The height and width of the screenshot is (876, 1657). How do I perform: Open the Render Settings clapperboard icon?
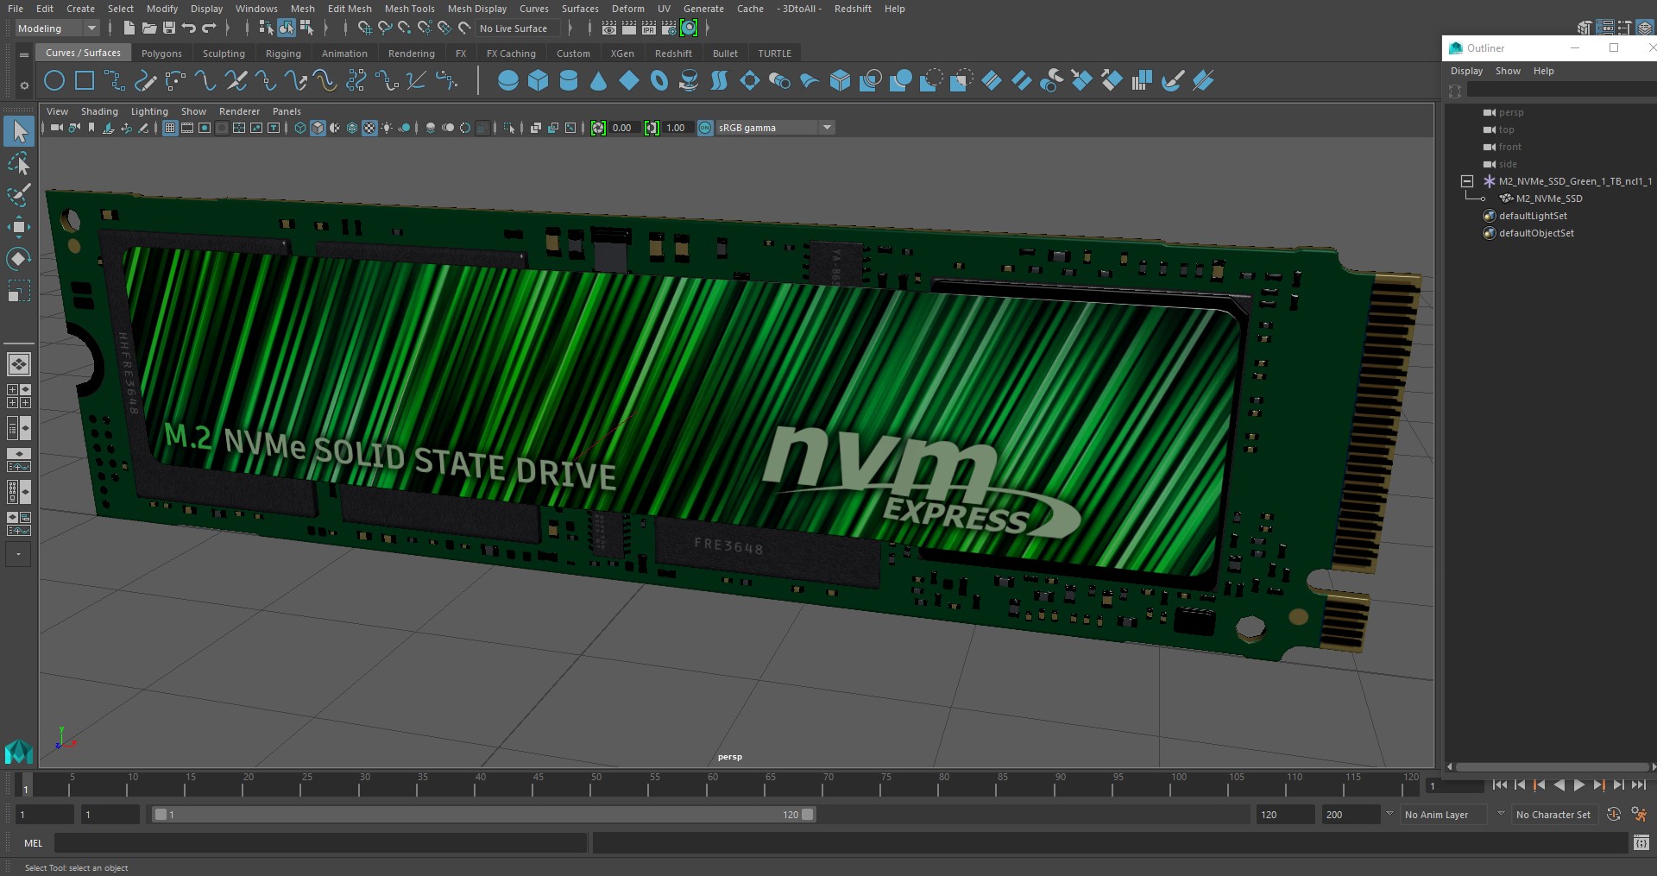[x=669, y=28]
